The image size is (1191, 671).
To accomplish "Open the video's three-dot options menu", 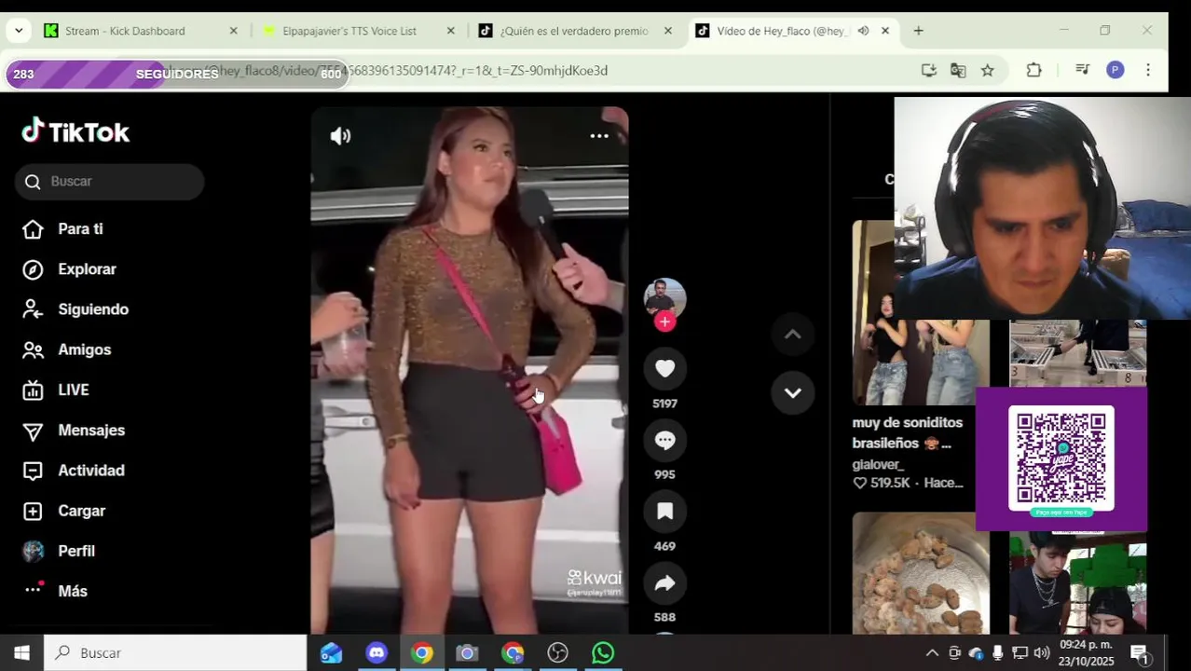I will 599,136.
